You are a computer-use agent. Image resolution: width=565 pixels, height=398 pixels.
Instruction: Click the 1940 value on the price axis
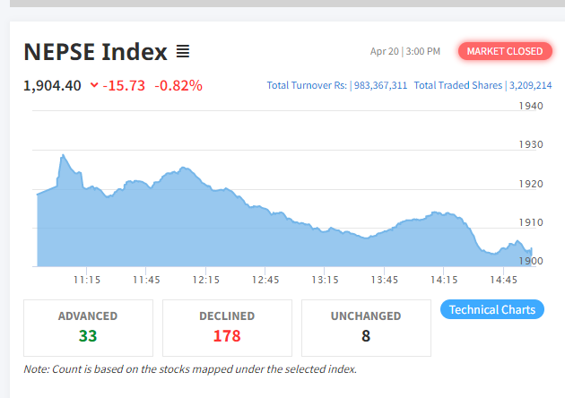point(531,107)
